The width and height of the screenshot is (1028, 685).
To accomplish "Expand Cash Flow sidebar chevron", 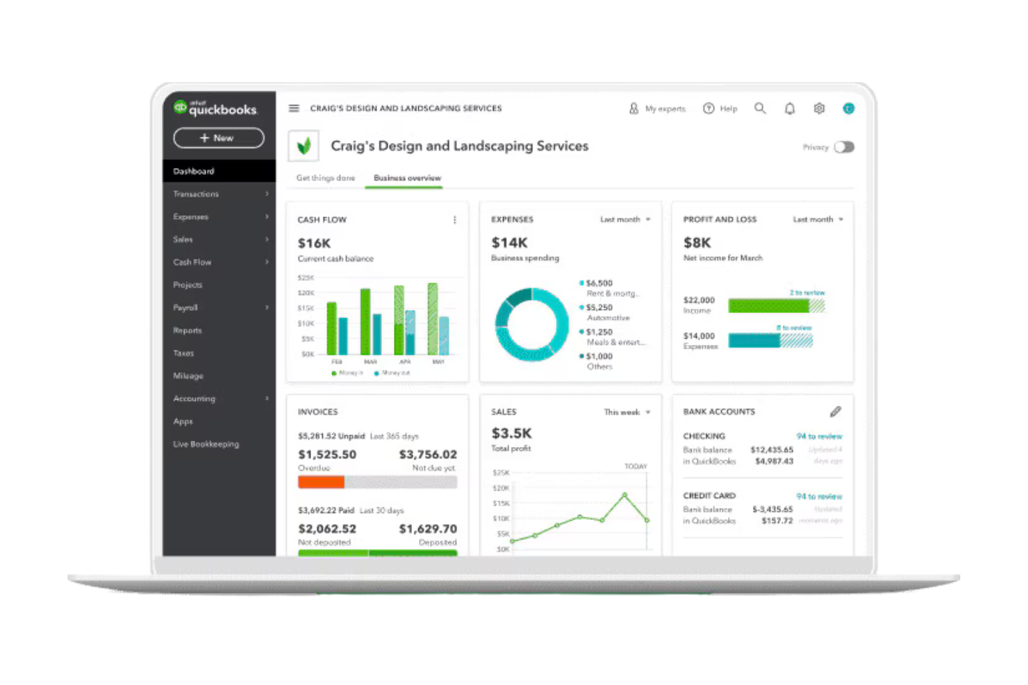I will (x=267, y=262).
